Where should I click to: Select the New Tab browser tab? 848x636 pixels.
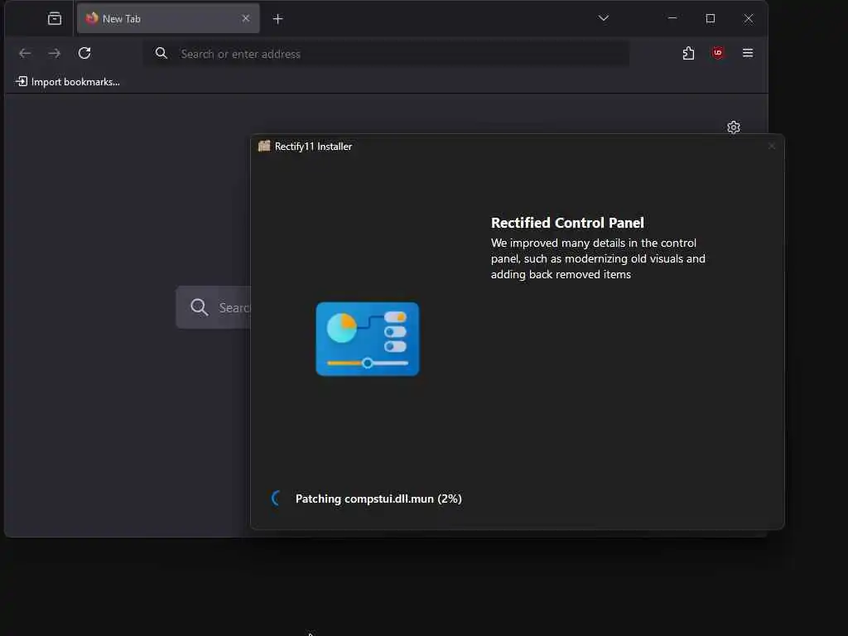pyautogui.click(x=168, y=18)
